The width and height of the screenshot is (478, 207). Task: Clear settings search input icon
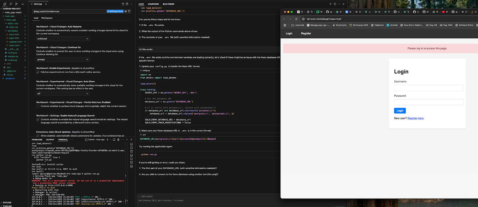pyautogui.click(x=126, y=11)
